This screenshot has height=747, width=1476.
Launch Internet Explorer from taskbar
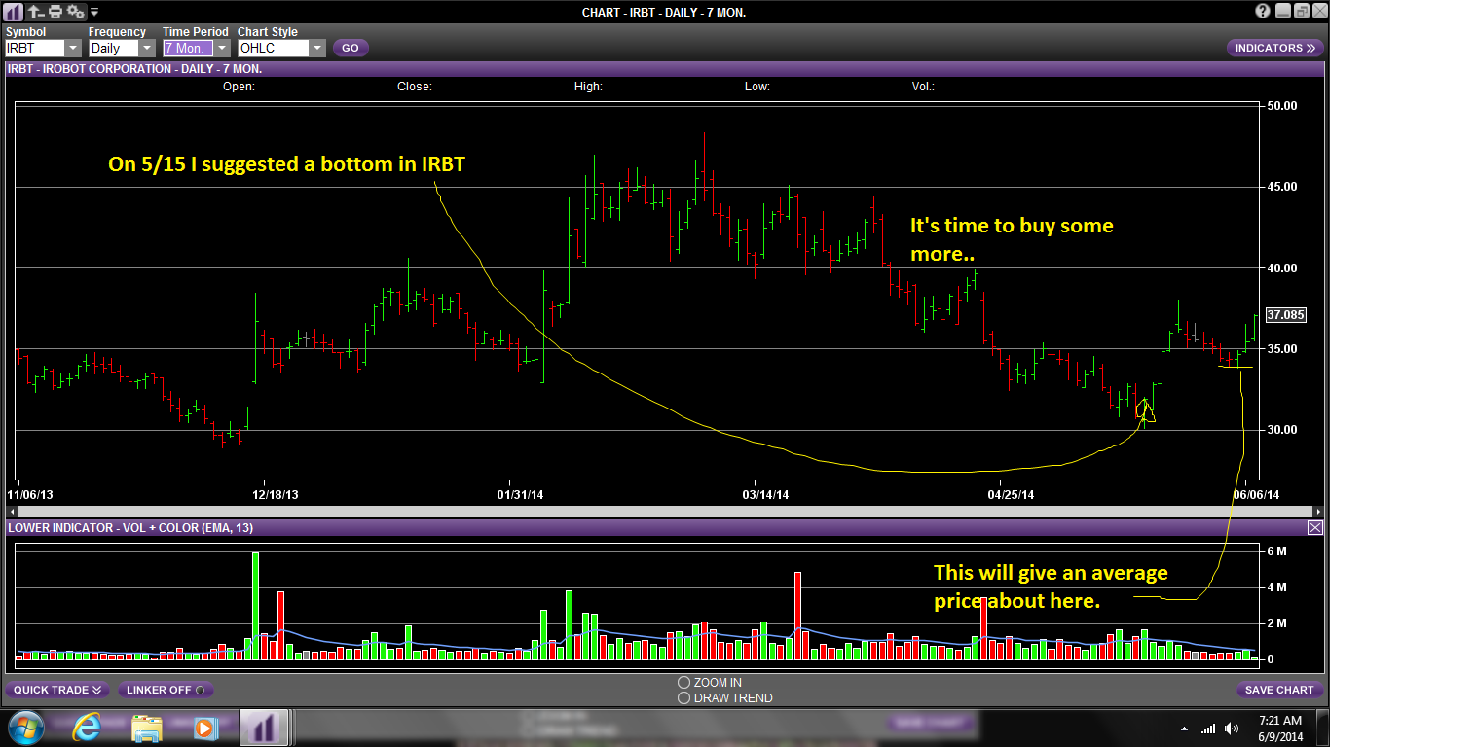(89, 728)
